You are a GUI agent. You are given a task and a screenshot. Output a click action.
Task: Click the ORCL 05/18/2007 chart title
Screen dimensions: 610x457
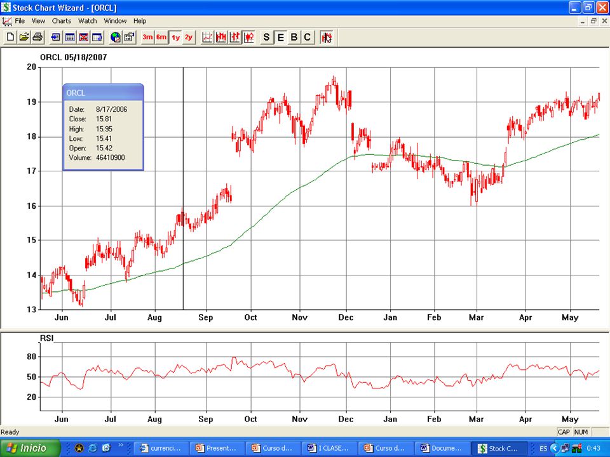click(74, 58)
